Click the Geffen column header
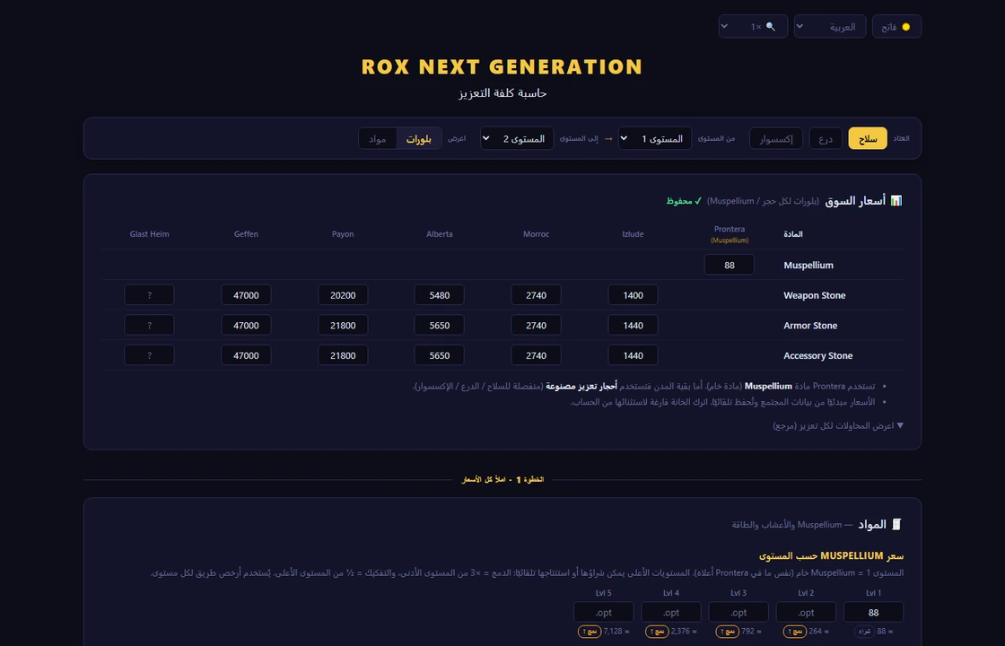1005x646 pixels. coord(246,234)
